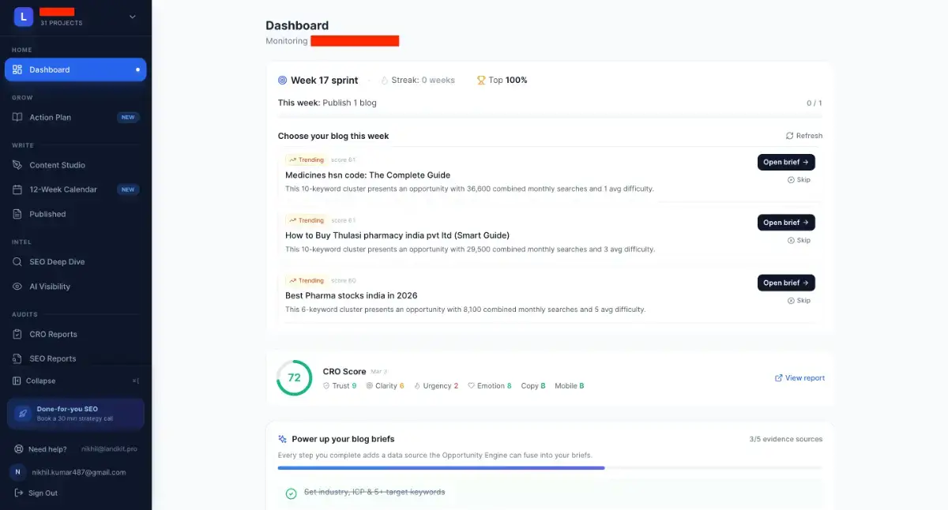
Task: Toggle the completed industry and keywords checkmark
Action: click(291, 493)
